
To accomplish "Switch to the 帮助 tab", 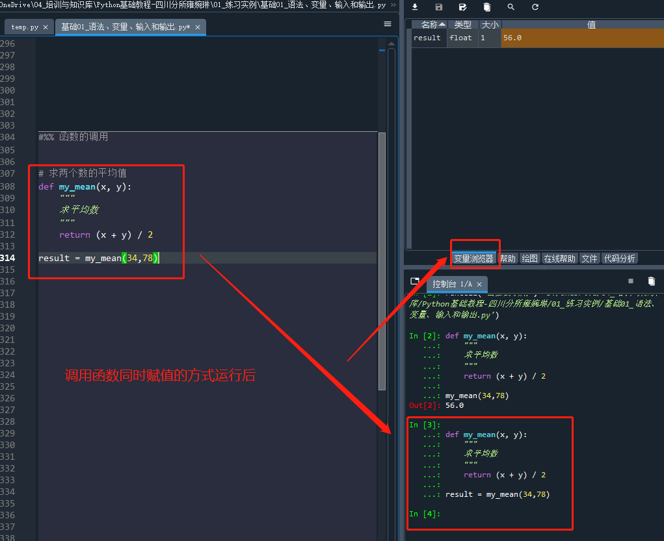I will click(508, 258).
